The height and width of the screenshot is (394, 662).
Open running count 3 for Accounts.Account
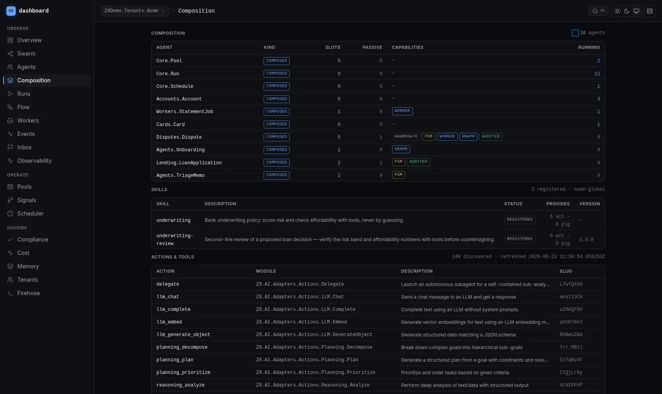(x=599, y=99)
